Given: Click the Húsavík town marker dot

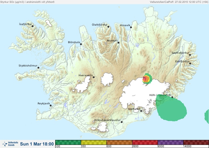Looking at the screenshot, I should (x=131, y=27).
